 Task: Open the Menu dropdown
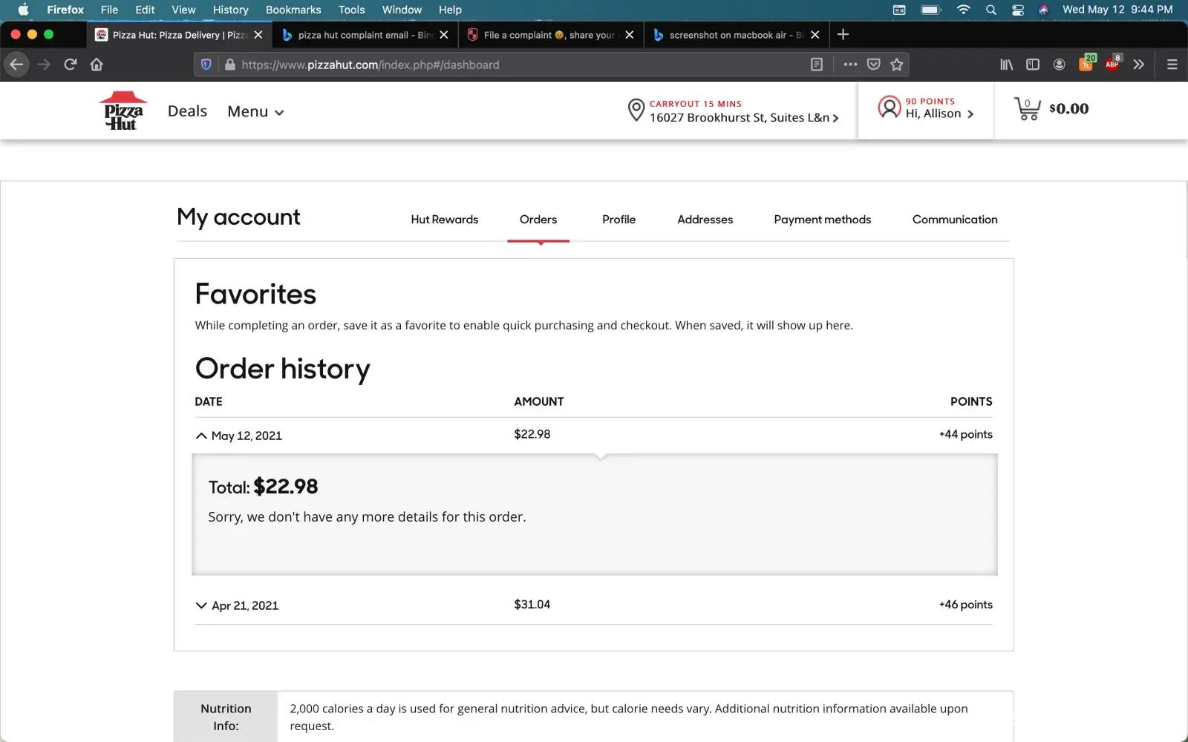point(255,111)
